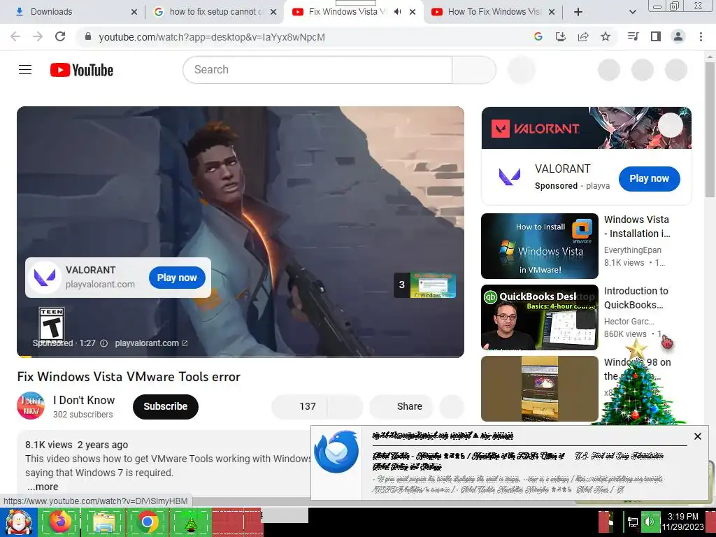Click the scrollbar up arrow
716x537 pixels.
tap(710, 55)
